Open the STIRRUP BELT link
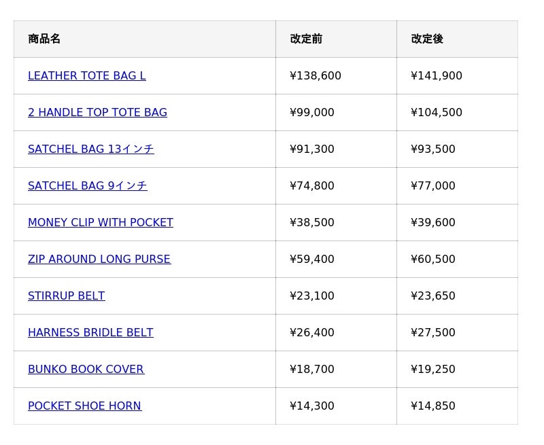 [x=66, y=296]
